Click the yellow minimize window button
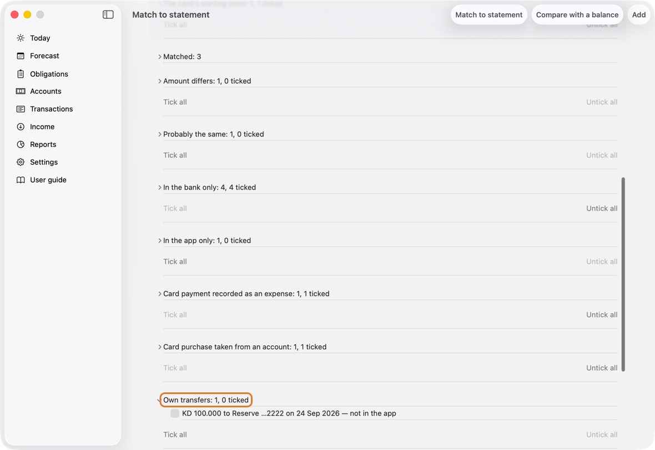Image resolution: width=655 pixels, height=450 pixels. click(x=27, y=14)
